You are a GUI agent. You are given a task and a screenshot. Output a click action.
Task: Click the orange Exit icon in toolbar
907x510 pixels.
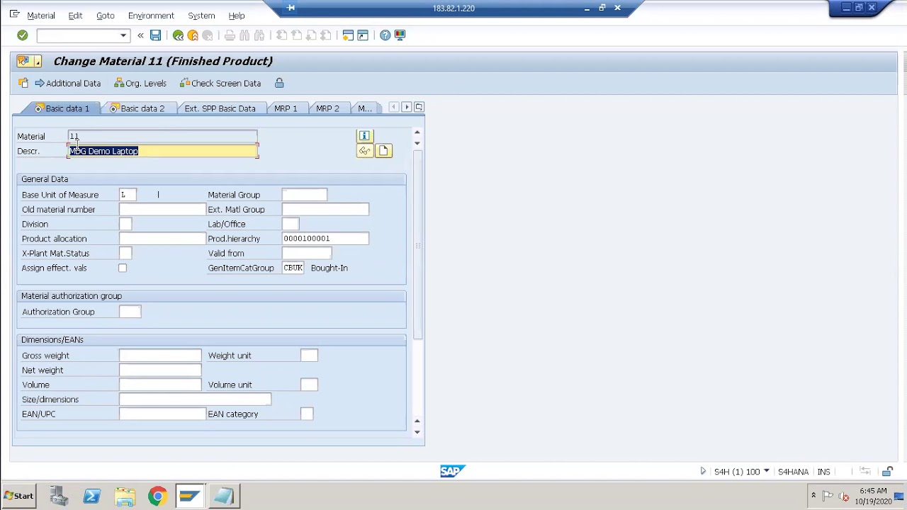coord(193,35)
